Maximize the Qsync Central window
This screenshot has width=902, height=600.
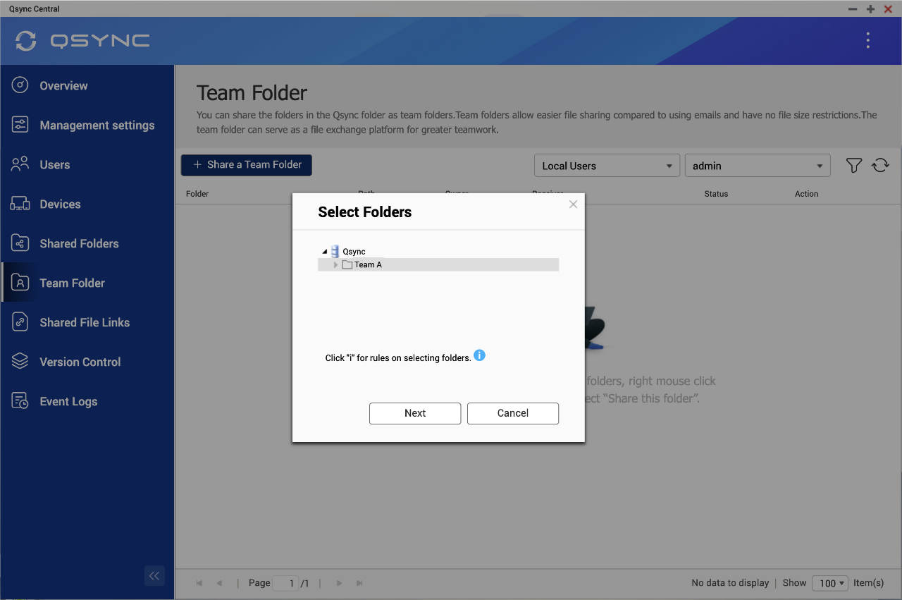870,9
